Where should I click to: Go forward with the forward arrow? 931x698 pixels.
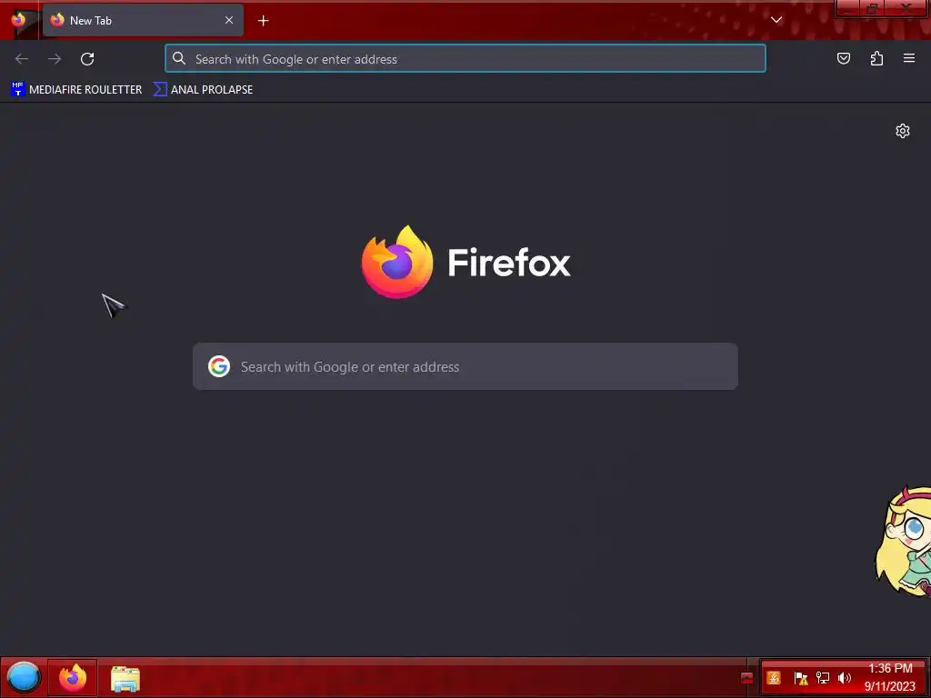[55, 59]
